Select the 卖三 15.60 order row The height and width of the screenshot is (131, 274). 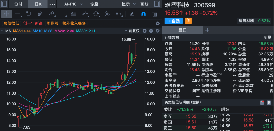pos(190,128)
